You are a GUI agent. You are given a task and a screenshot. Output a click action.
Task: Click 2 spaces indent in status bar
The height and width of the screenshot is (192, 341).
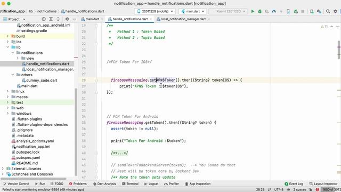pos(299,189)
